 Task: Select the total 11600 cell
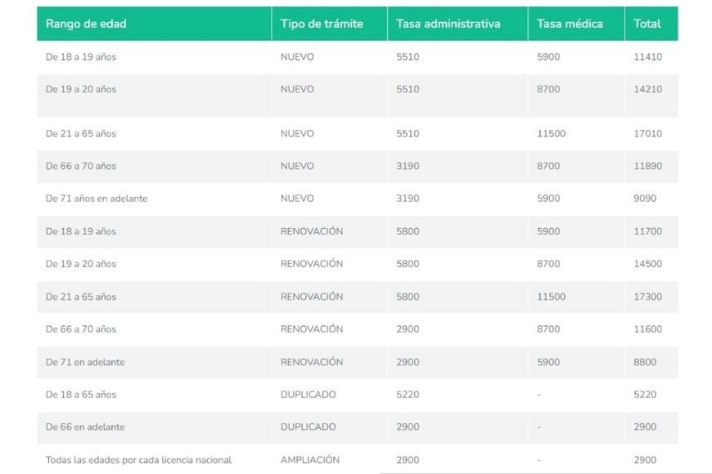[647, 329]
